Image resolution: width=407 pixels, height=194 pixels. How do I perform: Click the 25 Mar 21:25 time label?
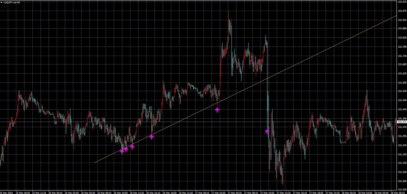39,192
